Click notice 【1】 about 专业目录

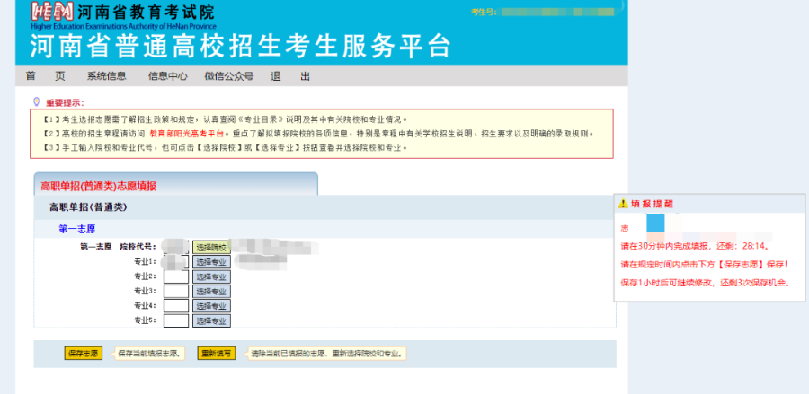click(225, 118)
